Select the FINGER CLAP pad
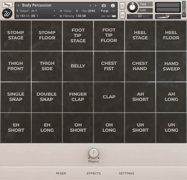The width and height of the screenshot is (187, 180). [x=78, y=97]
